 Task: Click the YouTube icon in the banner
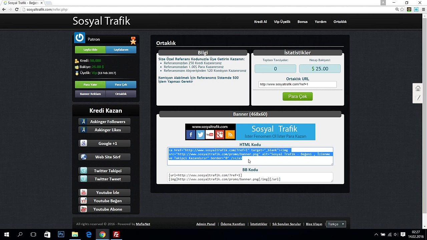tap(210, 134)
